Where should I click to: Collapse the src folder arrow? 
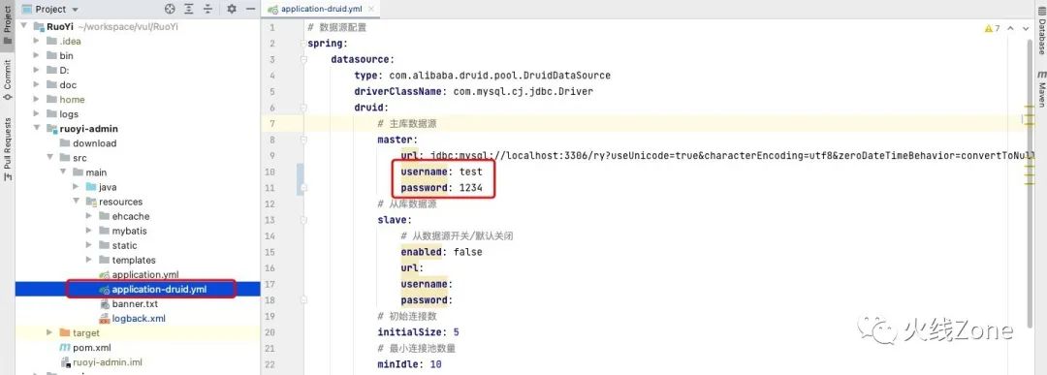tap(50, 158)
